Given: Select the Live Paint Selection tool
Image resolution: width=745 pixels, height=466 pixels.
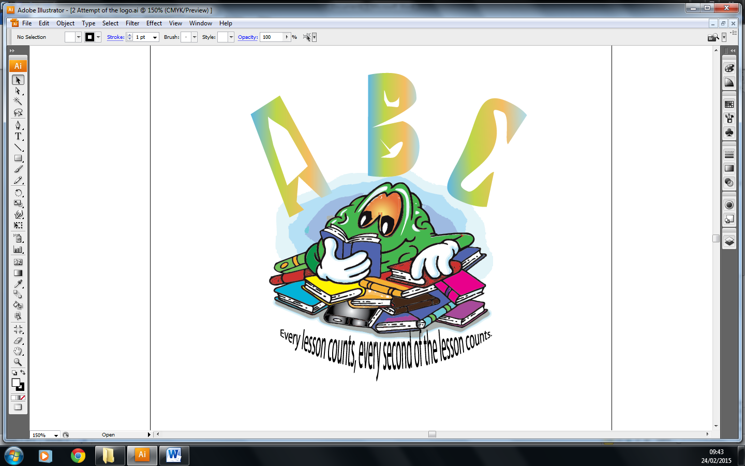Looking at the screenshot, I should (x=18, y=316).
